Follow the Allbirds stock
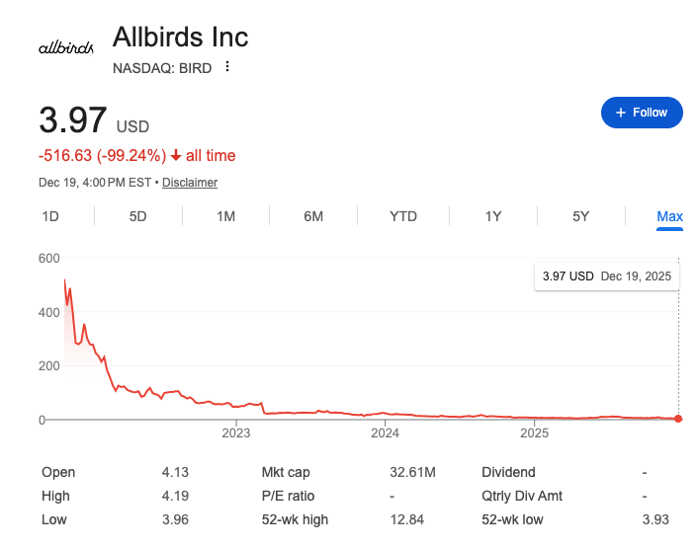697x549 pixels. coord(641,113)
